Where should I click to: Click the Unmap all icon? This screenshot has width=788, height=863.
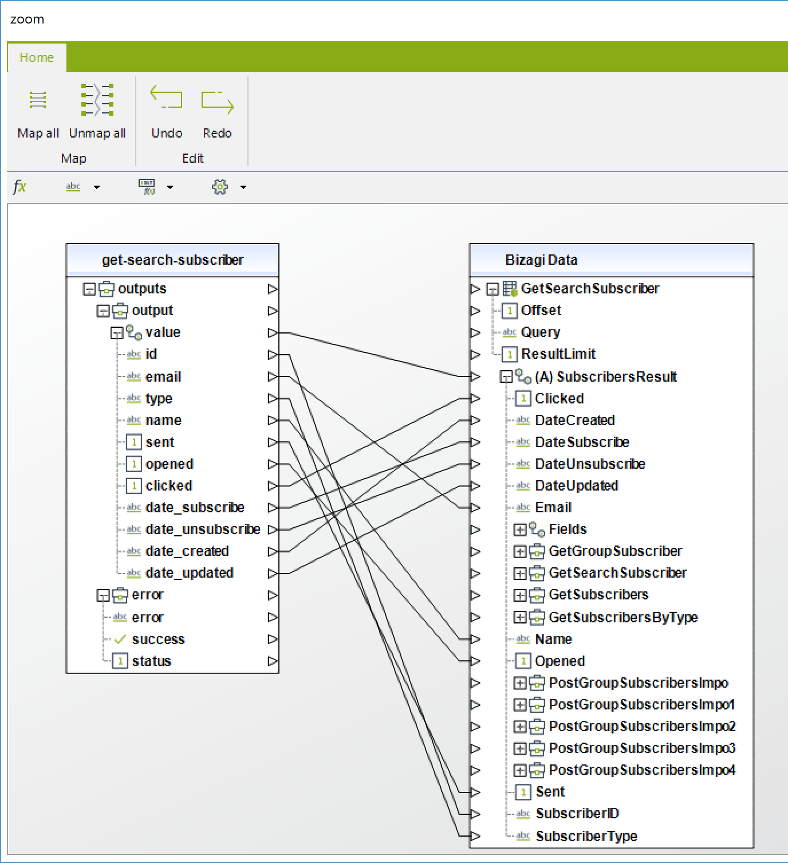point(97,100)
